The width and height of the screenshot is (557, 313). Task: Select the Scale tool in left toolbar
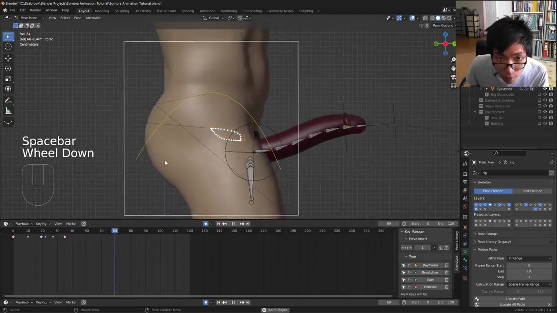8,79
